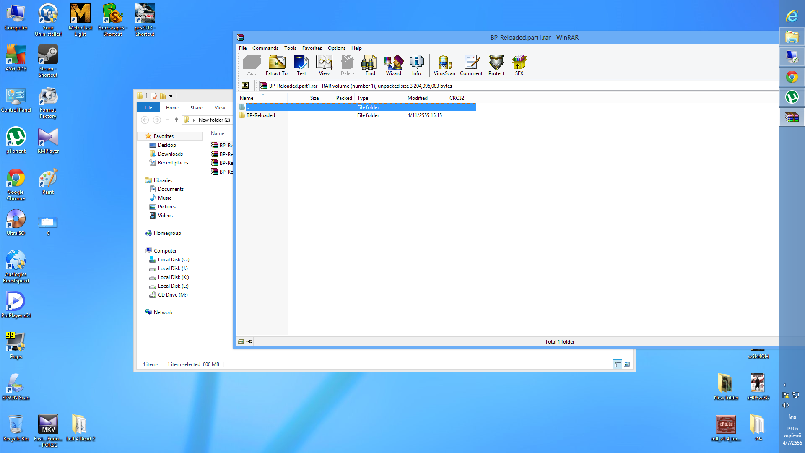Select the Share ribbon tab

[196, 108]
